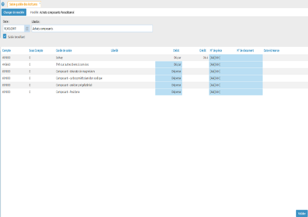The width and height of the screenshot is (308, 217).
Task: Click the Sous Compte value in Solvay row
Action: pos(30,58)
